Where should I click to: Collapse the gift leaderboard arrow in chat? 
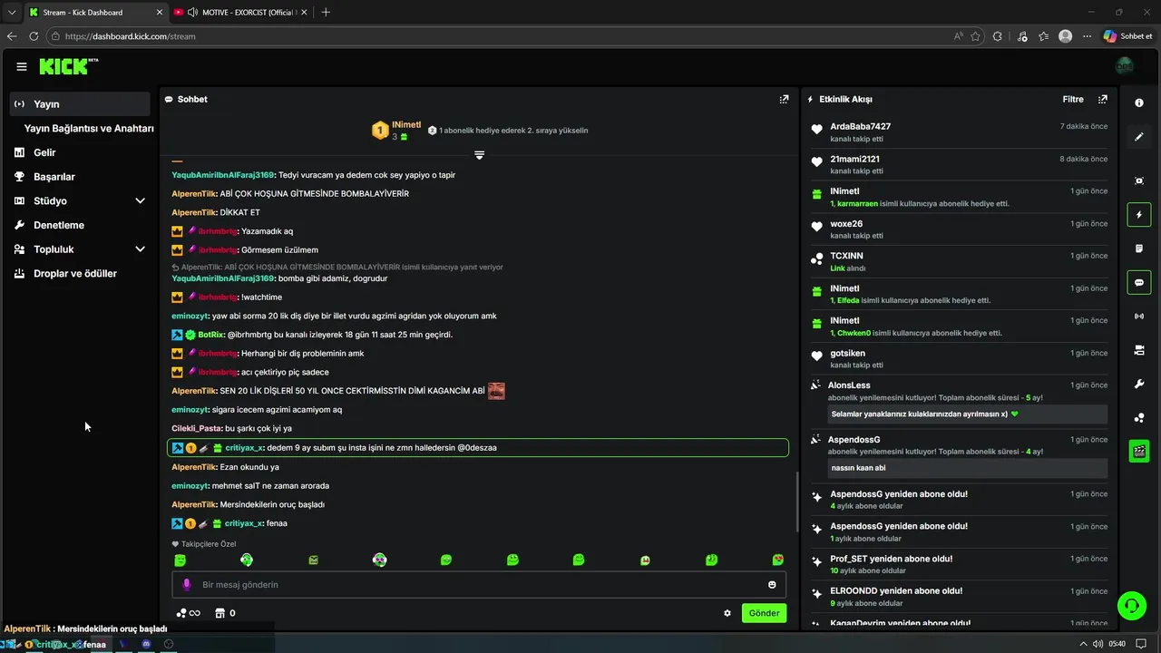pos(479,154)
